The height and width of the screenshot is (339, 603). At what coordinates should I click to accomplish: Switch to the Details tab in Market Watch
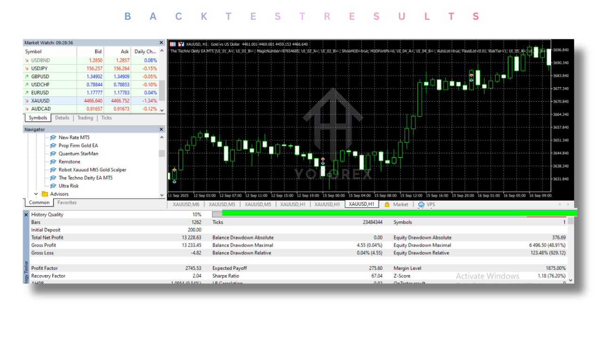tap(62, 118)
